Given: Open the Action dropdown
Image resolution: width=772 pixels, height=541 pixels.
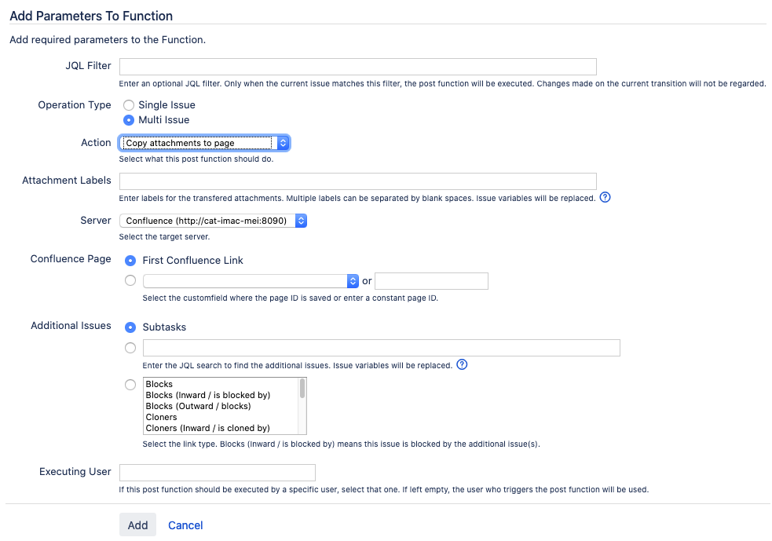Looking at the screenshot, I should (x=204, y=143).
